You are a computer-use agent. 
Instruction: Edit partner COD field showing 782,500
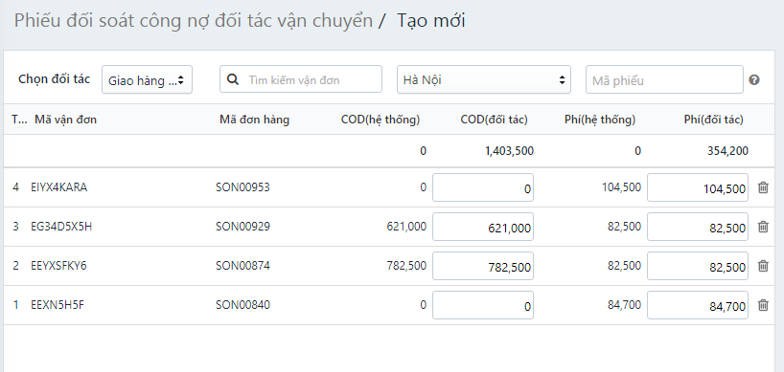point(483,266)
